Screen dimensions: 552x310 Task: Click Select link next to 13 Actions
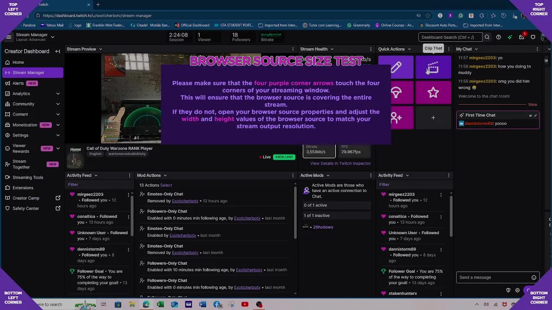point(166,185)
